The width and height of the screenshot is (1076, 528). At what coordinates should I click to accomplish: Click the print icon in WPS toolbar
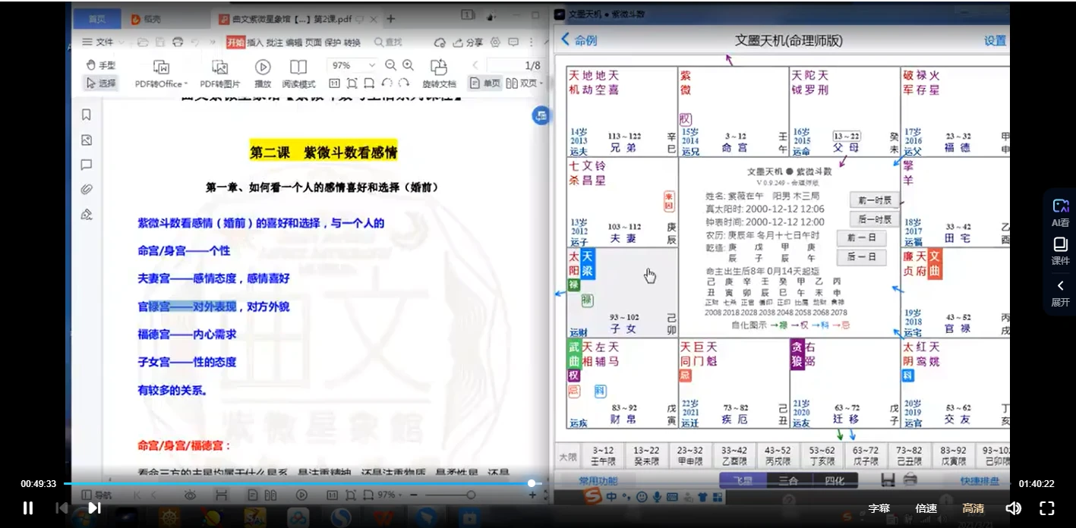pos(178,42)
